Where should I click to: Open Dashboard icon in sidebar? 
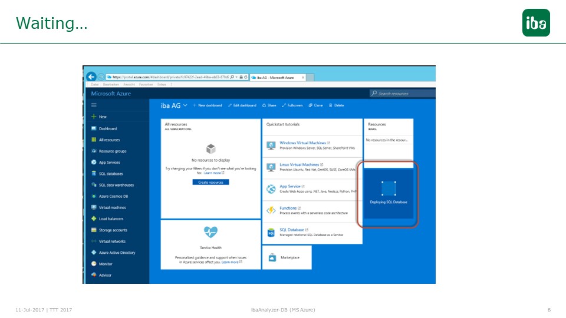click(94, 128)
